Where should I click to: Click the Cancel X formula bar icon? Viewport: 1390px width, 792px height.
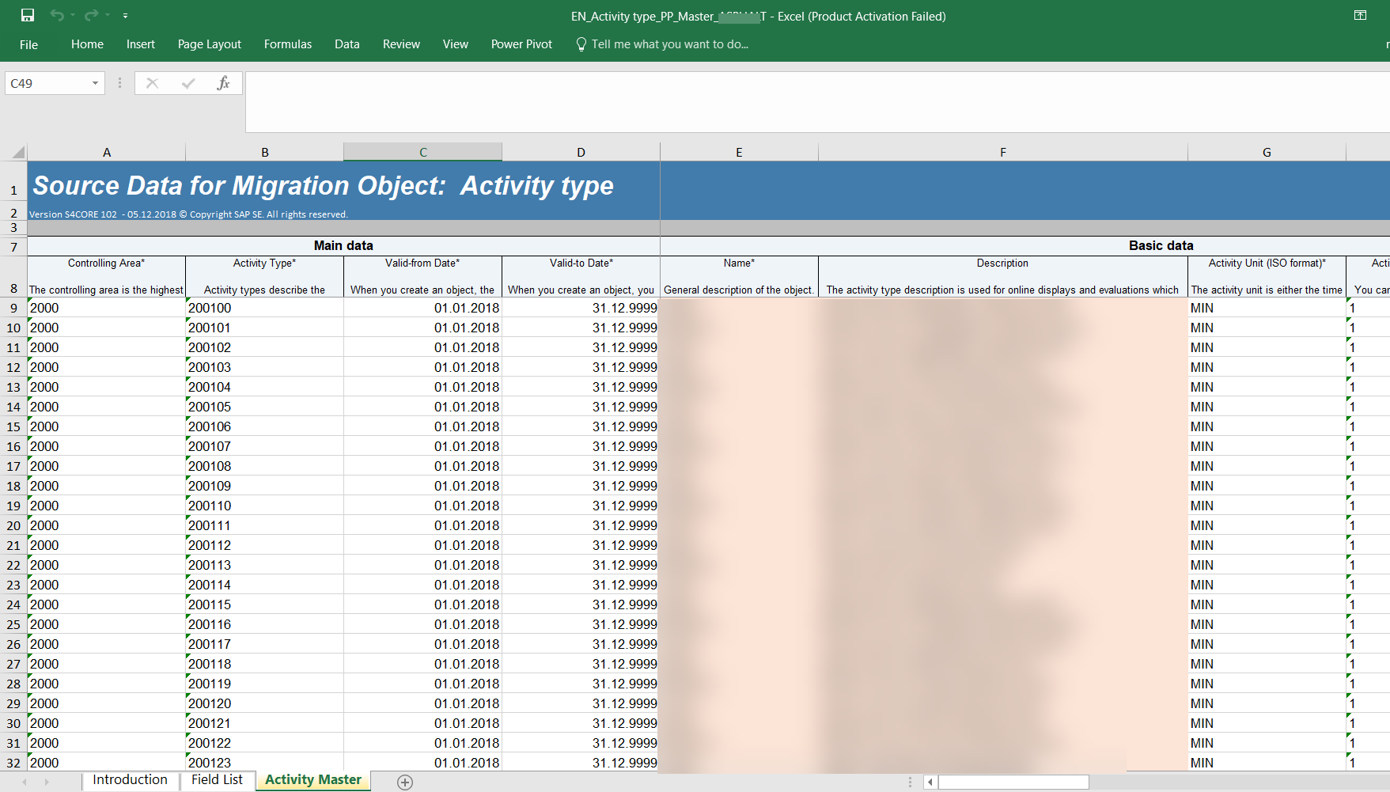tap(153, 83)
